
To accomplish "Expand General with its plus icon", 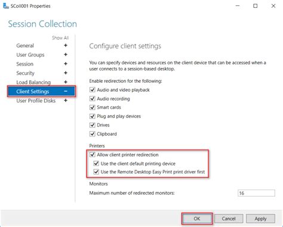I will pos(66,45).
